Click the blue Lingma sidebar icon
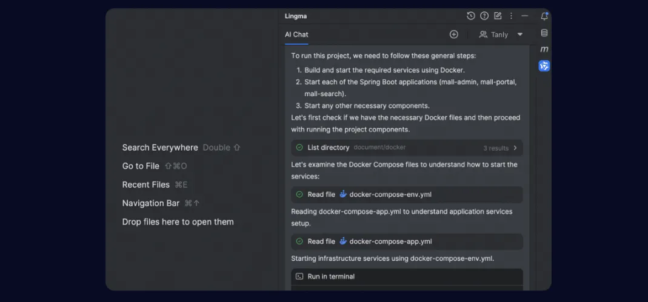 (x=544, y=65)
